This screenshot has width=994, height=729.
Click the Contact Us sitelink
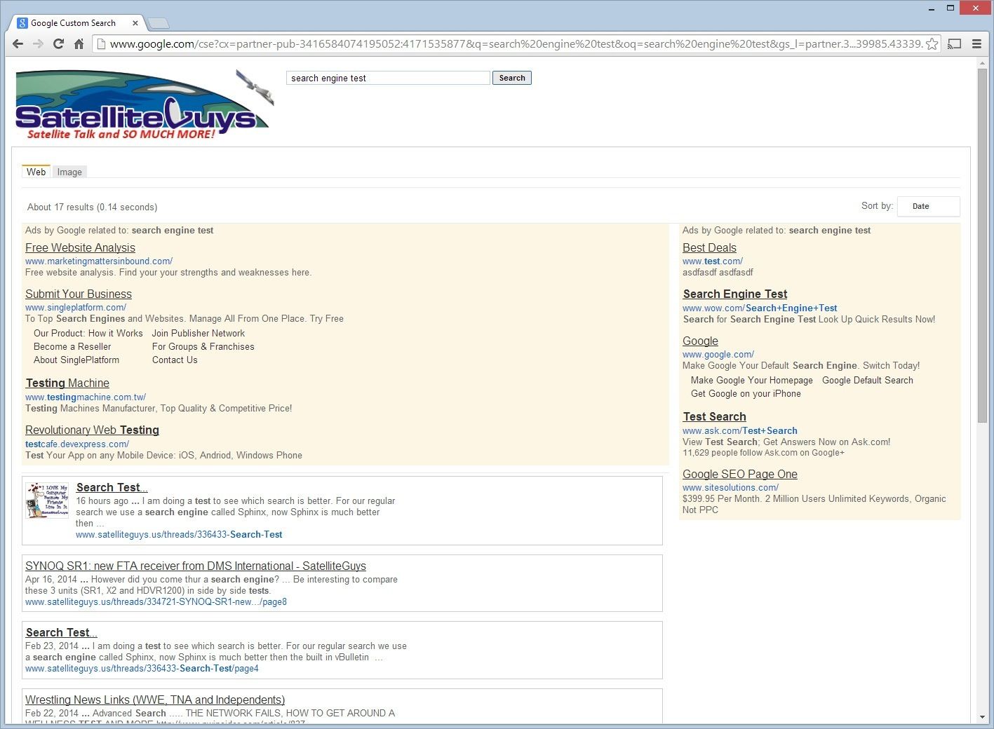pyautogui.click(x=175, y=360)
